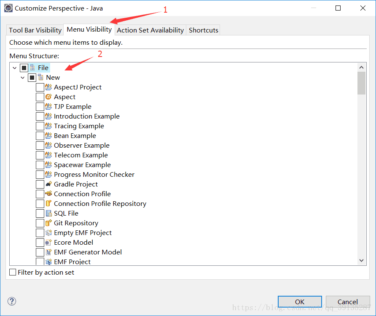The width and height of the screenshot is (376, 316).
Task: Close the Customize Perspective dialog
Action: pos(363,8)
